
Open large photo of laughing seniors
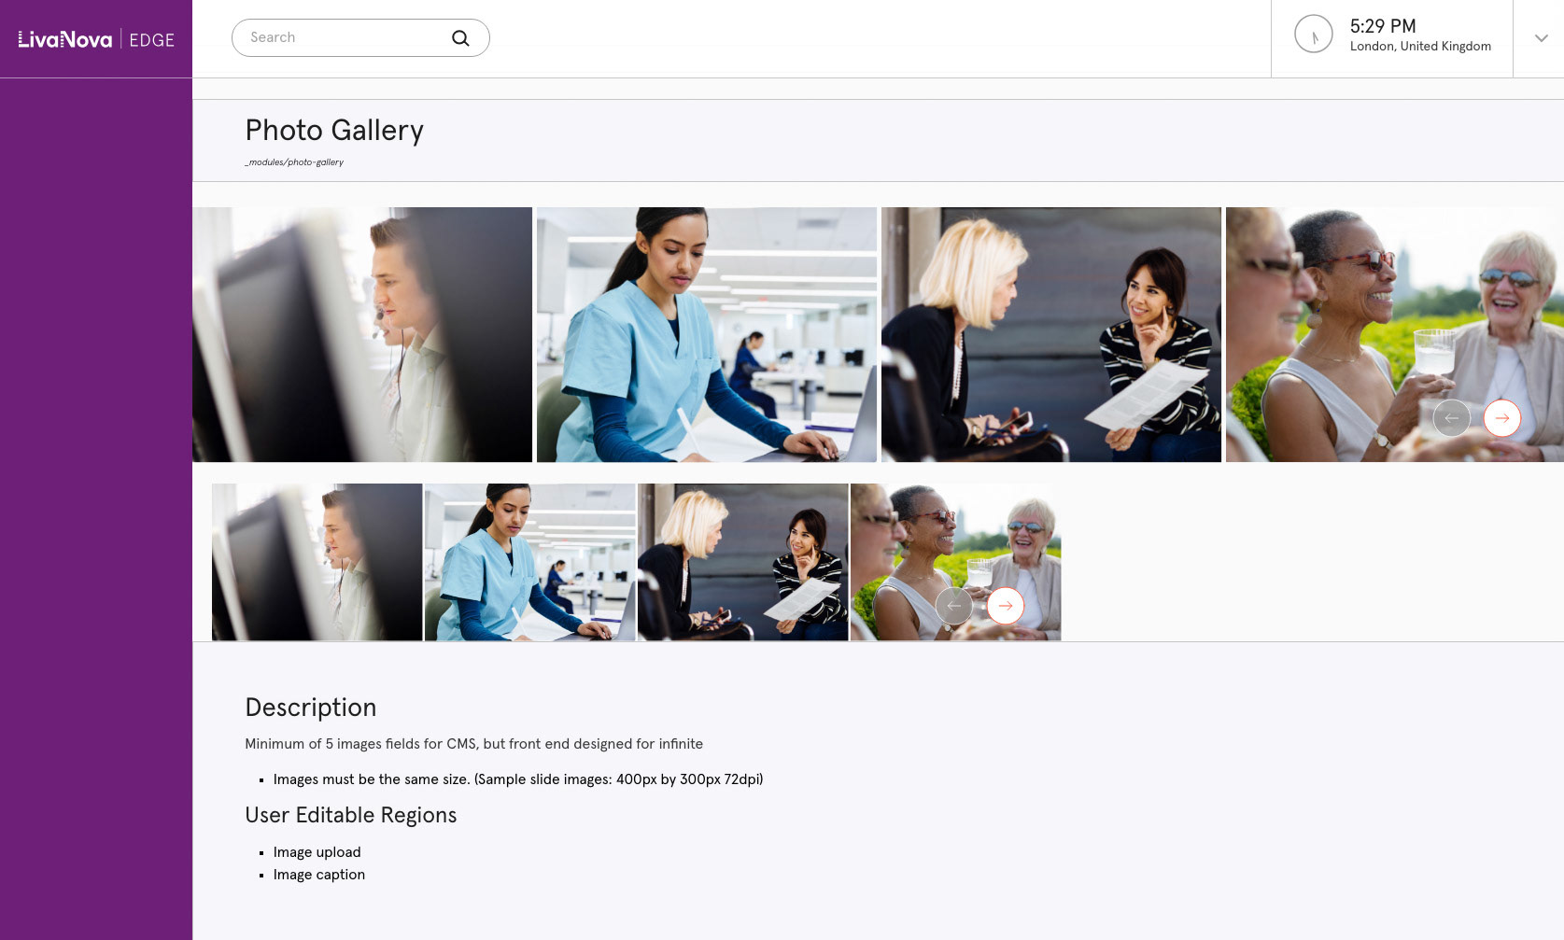[x=1395, y=334]
